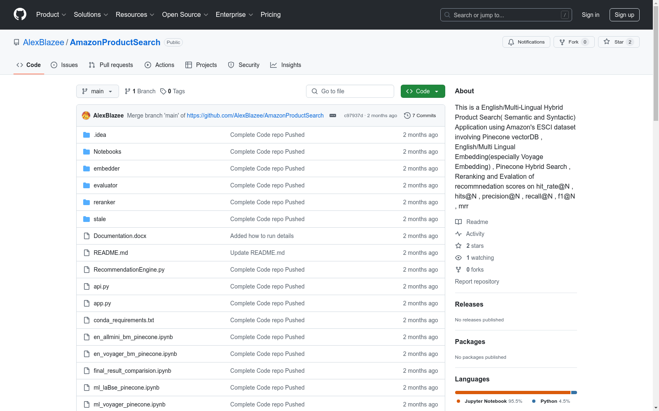Open the Notebooks folder icon
The height and width of the screenshot is (411, 659).
tap(86, 152)
